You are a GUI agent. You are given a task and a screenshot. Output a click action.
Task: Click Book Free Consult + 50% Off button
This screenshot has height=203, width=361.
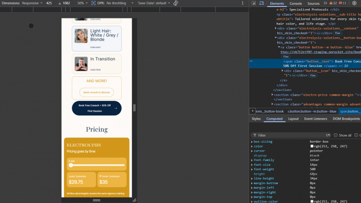point(97,108)
